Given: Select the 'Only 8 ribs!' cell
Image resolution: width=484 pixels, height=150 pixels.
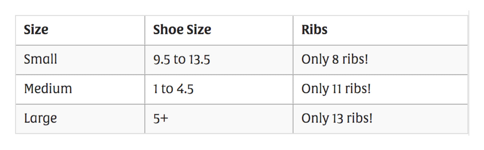Looking at the screenshot, I should 335,59.
